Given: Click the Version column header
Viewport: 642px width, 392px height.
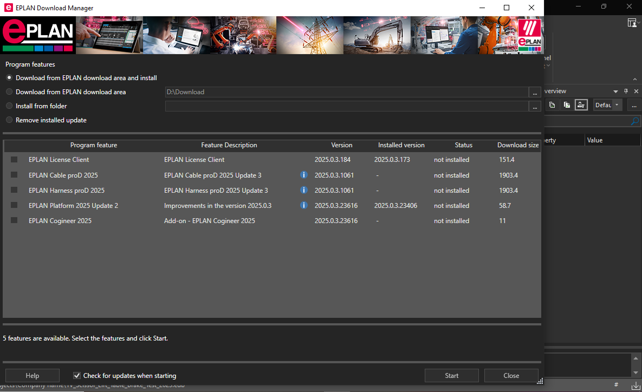Looking at the screenshot, I should (341, 145).
